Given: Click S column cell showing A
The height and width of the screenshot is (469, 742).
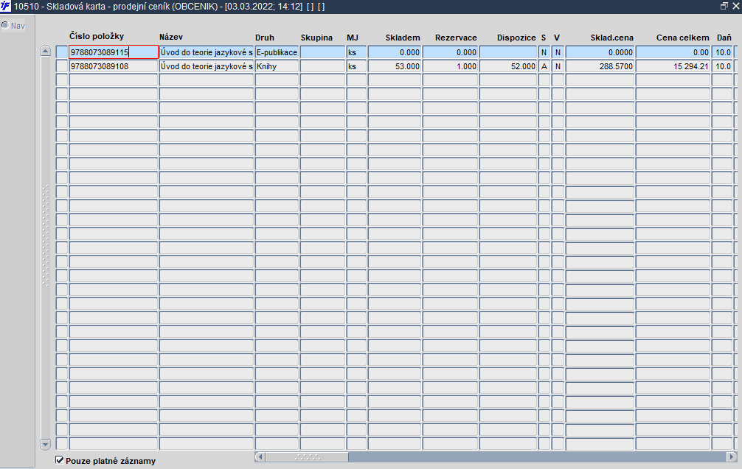Looking at the screenshot, I should tap(544, 66).
